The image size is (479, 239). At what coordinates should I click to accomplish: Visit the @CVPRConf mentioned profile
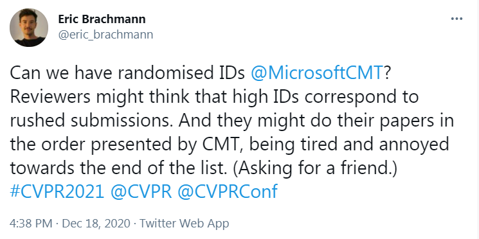(x=228, y=191)
